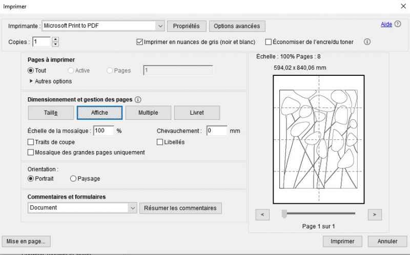Open the Aide help link

tap(386, 24)
